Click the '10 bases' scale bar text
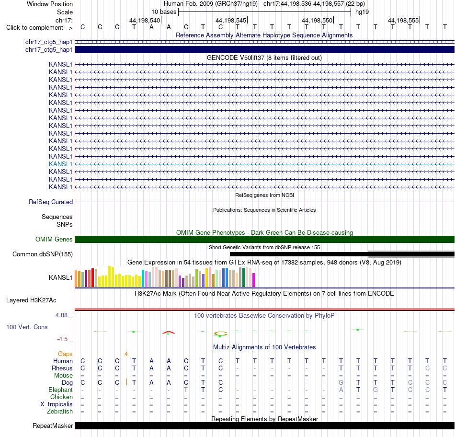Screen dimensions: 455x437 [x=164, y=12]
